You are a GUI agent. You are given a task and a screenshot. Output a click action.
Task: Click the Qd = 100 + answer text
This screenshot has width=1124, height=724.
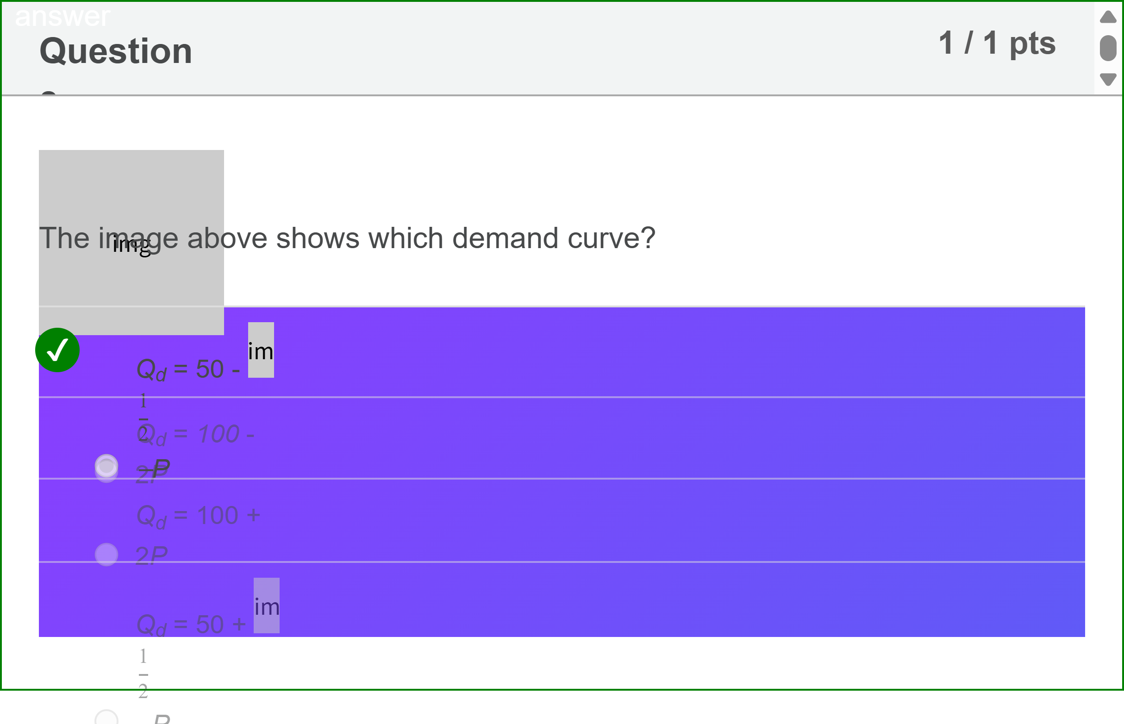coord(198,515)
